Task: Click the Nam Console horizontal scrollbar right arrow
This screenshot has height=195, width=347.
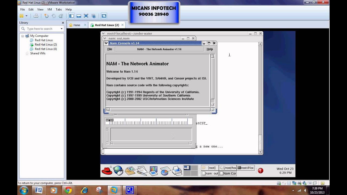Action: (213, 110)
